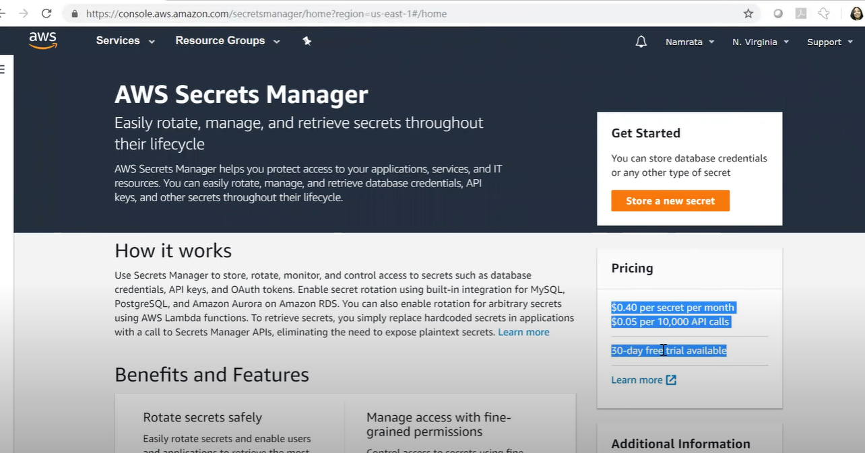Viewport: 865px width, 453px height.
Task: Click the external link icon beside Pricing Learn more
Action: point(671,380)
